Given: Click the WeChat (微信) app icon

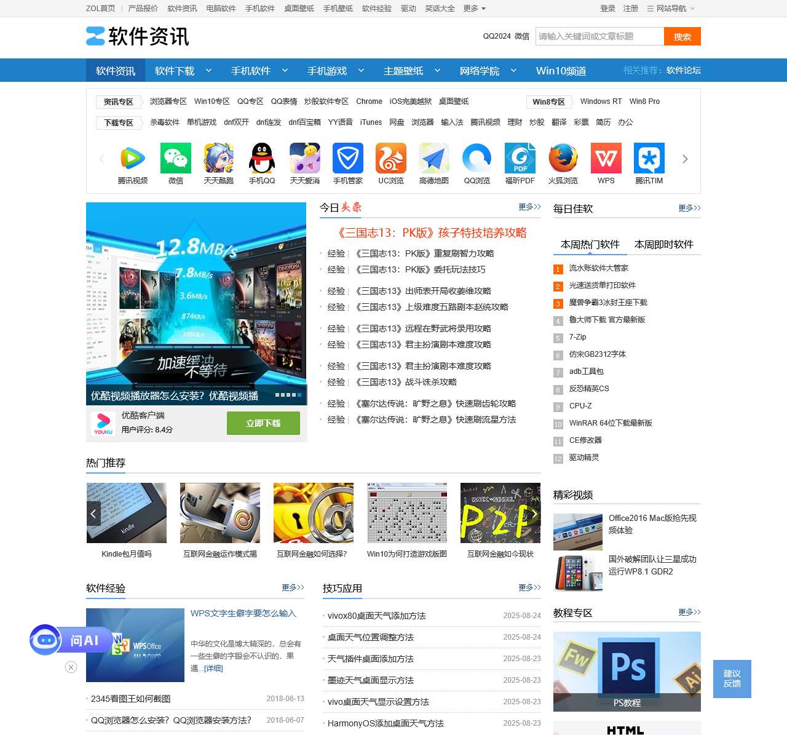Looking at the screenshot, I should coord(176,159).
